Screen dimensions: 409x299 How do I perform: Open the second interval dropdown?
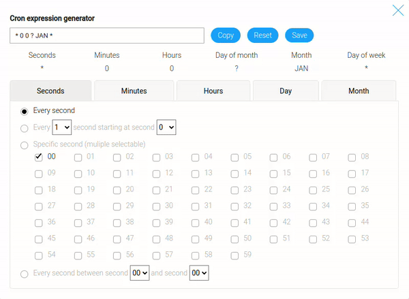62,127
